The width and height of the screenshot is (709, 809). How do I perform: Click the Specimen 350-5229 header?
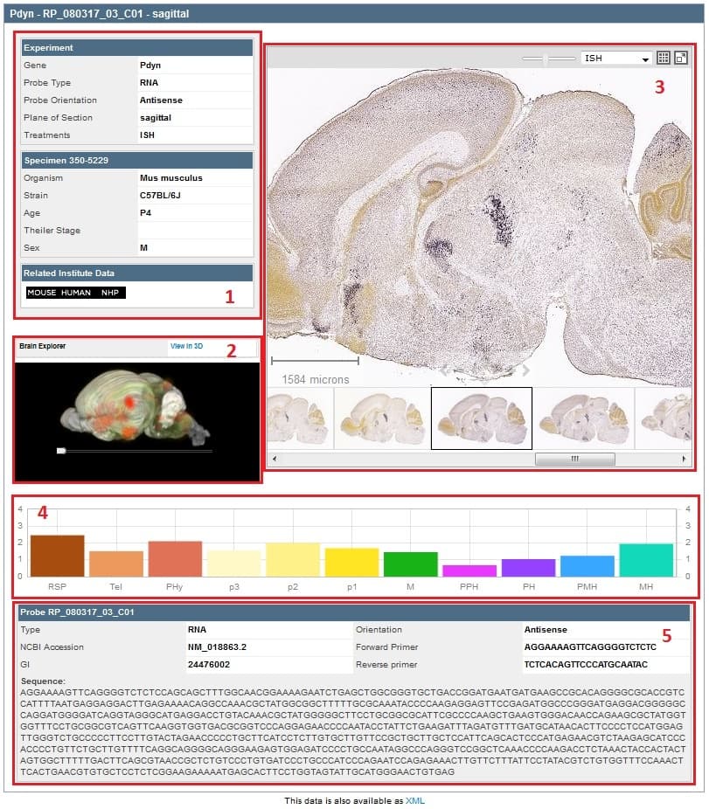(x=137, y=161)
